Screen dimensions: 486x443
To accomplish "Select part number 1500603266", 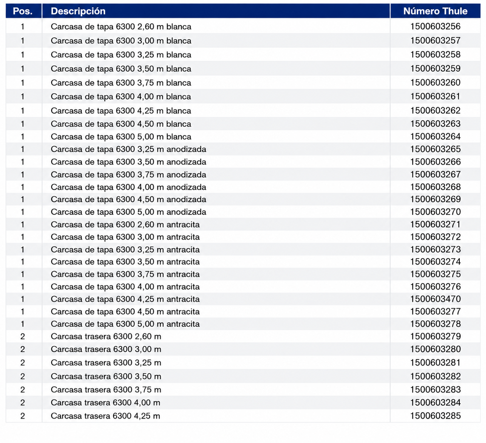I will 435,162.
